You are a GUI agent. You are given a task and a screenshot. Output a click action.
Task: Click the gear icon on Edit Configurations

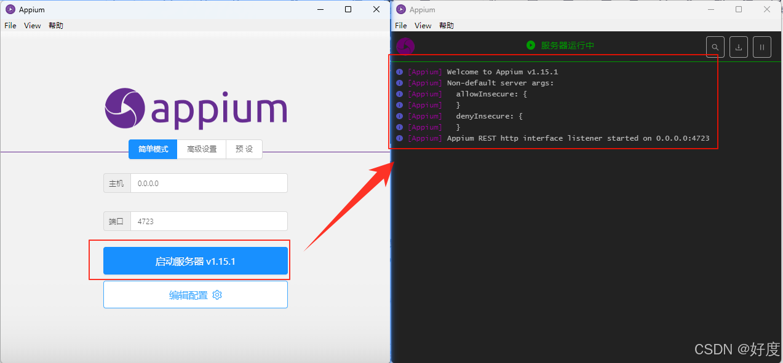coord(217,295)
